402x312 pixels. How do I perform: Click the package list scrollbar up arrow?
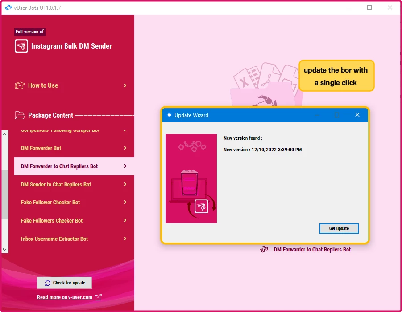coord(4,134)
